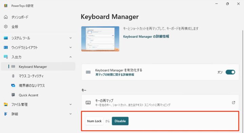The width and height of the screenshot is (244, 133).
Task: Turn off Keyboard Manager を有効化する switch
Action: [x=230, y=72]
